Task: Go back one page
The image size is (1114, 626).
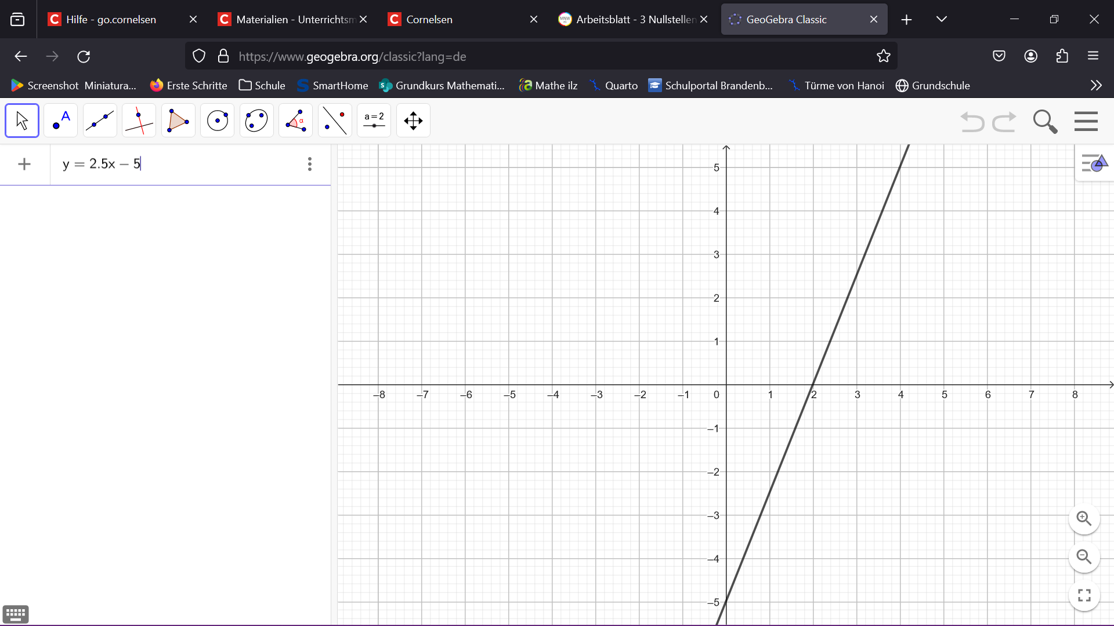Action: click(x=21, y=56)
